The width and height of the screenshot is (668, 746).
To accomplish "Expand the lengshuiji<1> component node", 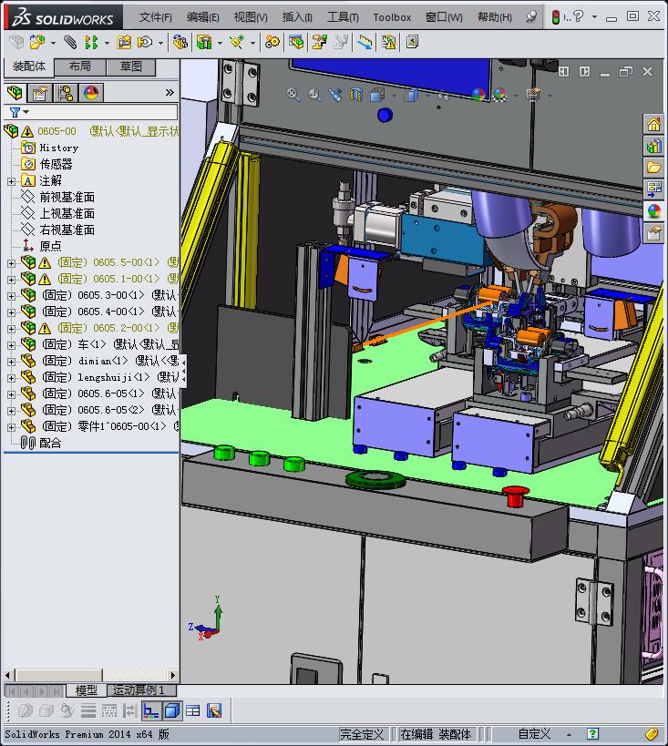I will pyautogui.click(x=12, y=378).
